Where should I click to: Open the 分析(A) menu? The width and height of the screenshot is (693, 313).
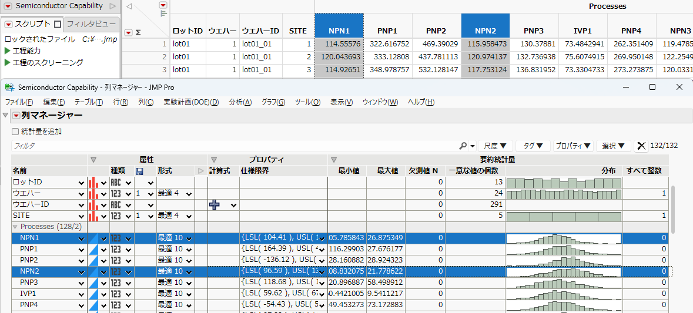[x=240, y=102]
